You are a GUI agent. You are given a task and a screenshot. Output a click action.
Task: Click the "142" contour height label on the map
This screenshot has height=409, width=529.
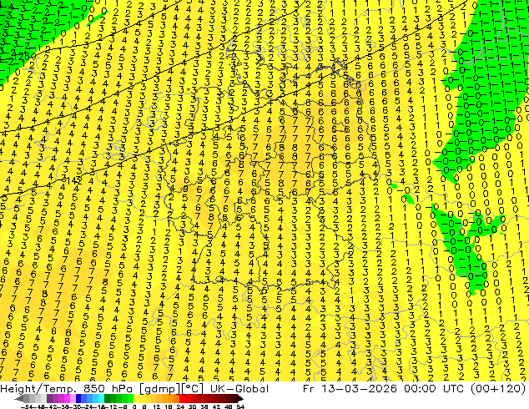[x=73, y=180]
